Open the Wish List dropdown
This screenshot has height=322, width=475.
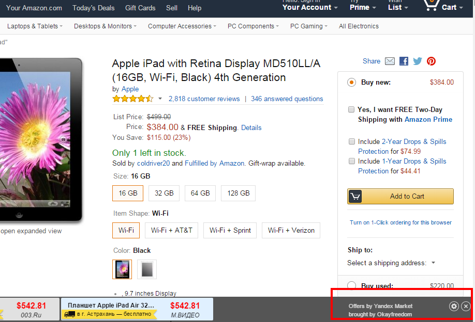(398, 7)
